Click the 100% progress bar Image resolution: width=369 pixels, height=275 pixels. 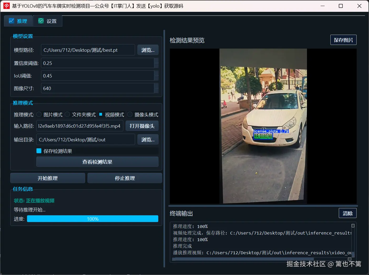coord(93,219)
